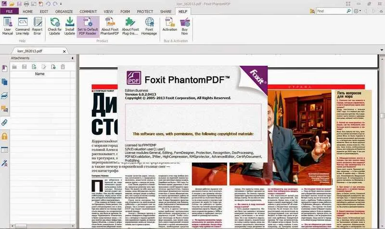Visit the Foxit Homepage
This screenshot has height=229, width=385.
coord(149,26)
